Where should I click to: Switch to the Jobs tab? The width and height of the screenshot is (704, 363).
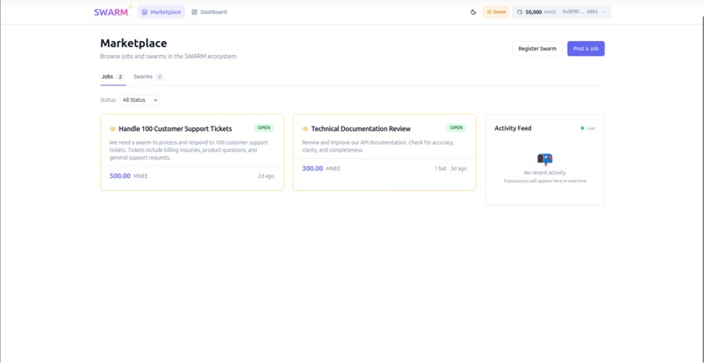click(x=113, y=77)
